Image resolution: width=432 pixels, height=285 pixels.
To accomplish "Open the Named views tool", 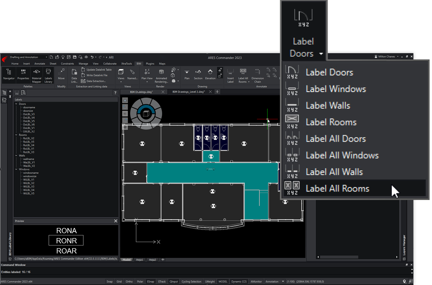I will click(x=132, y=75).
